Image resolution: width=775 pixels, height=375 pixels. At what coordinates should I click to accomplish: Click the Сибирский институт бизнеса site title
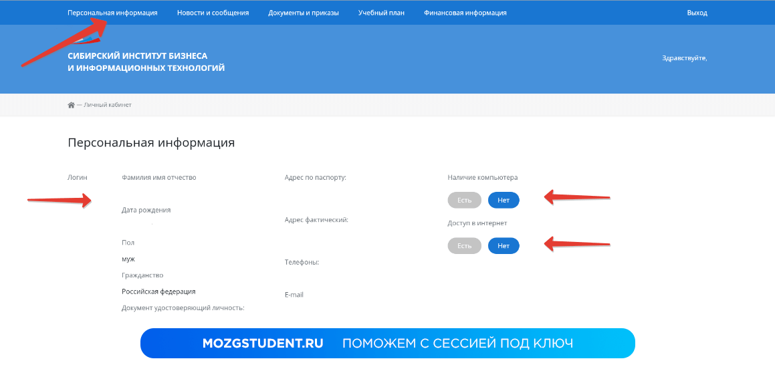coord(146,61)
